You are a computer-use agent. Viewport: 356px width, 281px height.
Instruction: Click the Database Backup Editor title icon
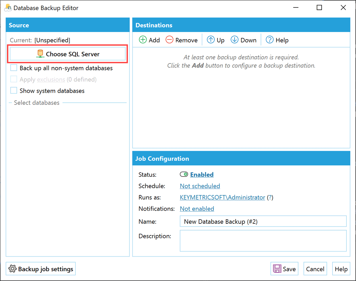point(8,8)
